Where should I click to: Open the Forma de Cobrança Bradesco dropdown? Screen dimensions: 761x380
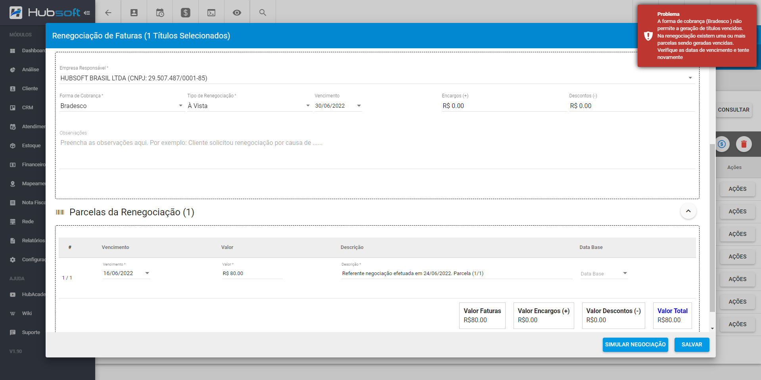tap(122, 106)
